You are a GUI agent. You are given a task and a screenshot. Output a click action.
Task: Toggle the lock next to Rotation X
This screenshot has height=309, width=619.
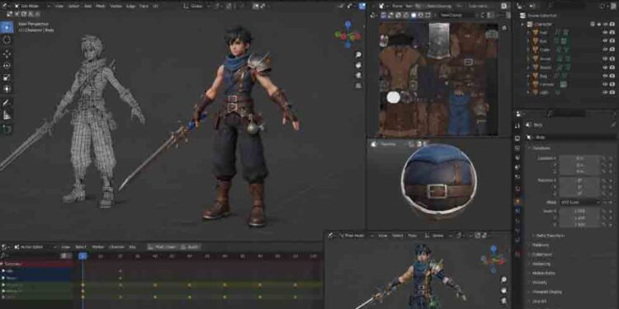point(603,180)
